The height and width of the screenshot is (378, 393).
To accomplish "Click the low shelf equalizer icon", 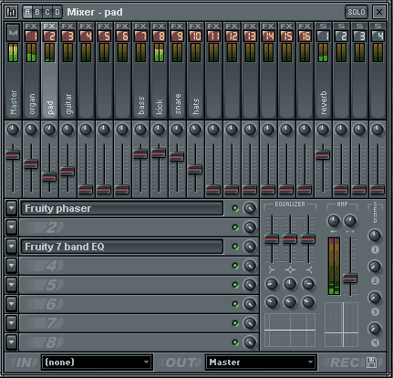I will pyautogui.click(x=272, y=269).
